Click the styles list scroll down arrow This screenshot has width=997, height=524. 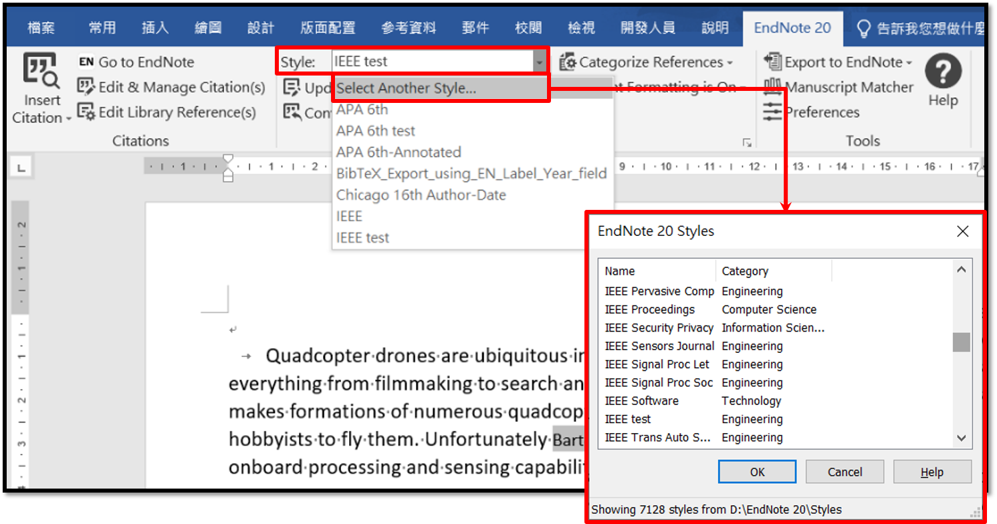(x=962, y=438)
